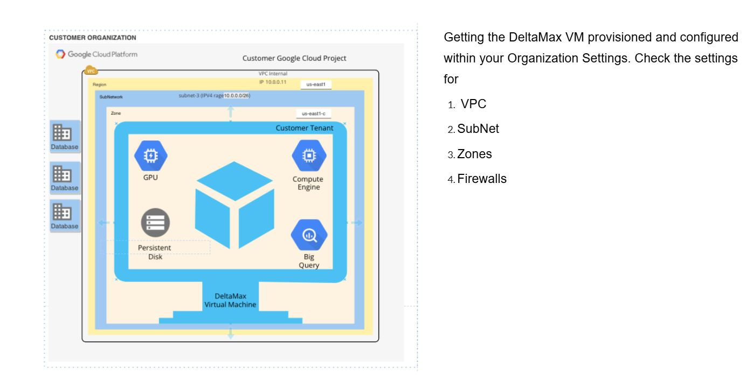The width and height of the screenshot is (753, 381).
Task: Select the Persistent Disk icon
Action: click(155, 222)
